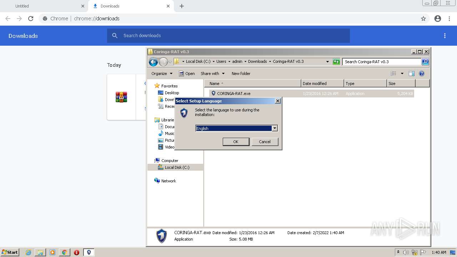Click the taskbar clock 1:40 AM
The height and width of the screenshot is (257, 457).
439,252
